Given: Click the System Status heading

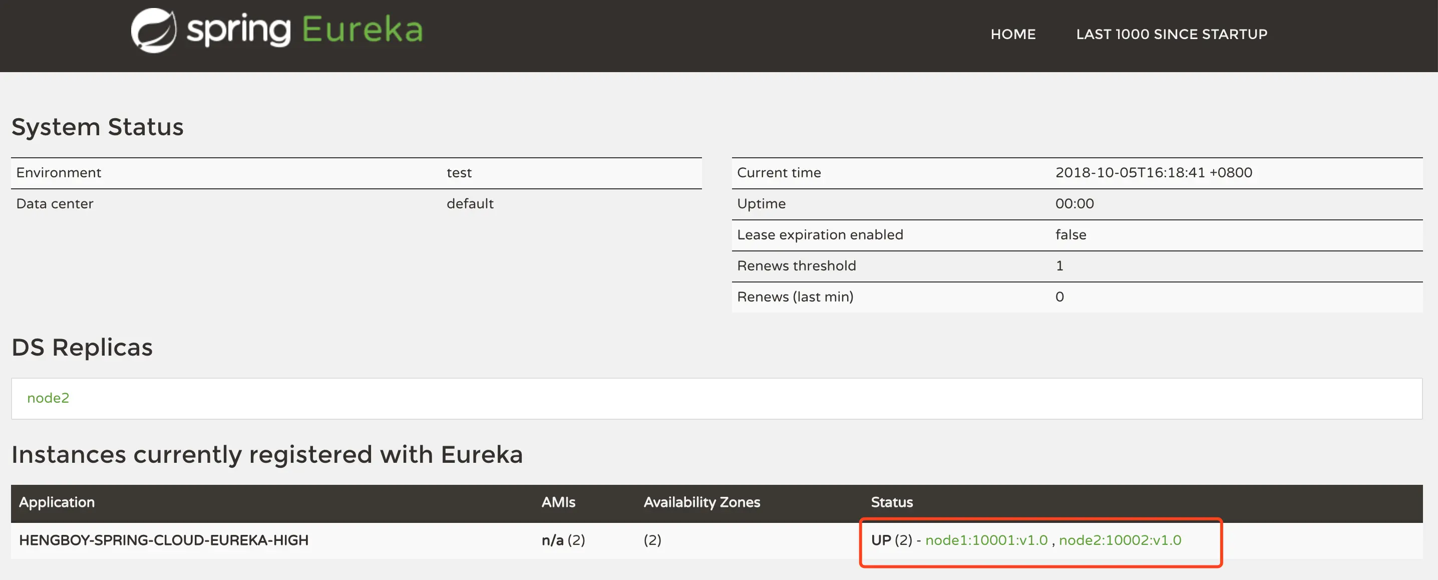Looking at the screenshot, I should (97, 127).
